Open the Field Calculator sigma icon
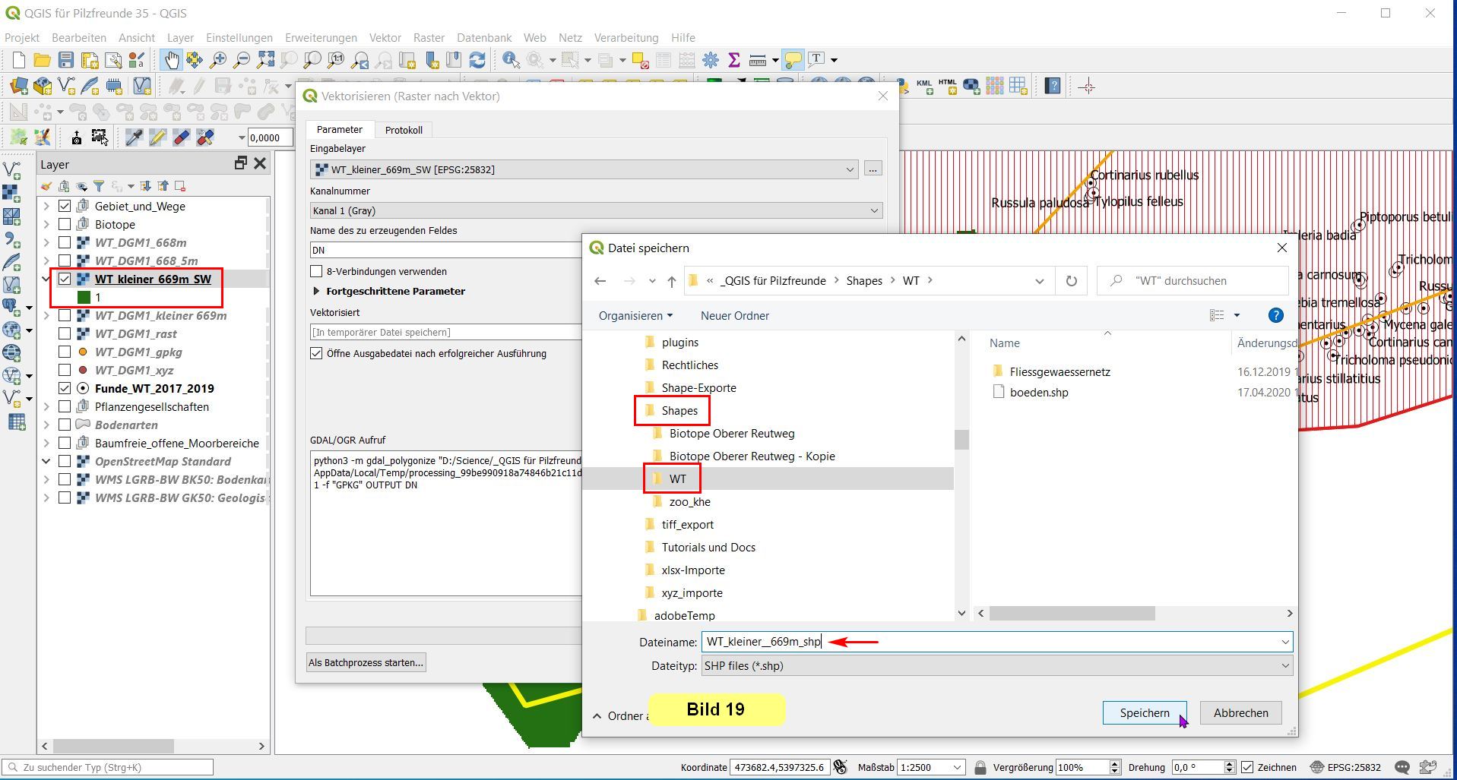1457x780 pixels. pyautogui.click(x=733, y=60)
